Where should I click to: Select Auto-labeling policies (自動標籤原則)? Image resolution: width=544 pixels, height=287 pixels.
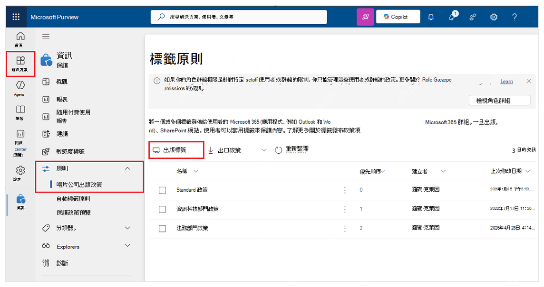[73, 199]
